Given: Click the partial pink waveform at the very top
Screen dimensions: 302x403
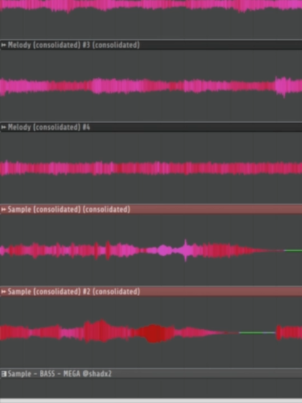Looking at the screenshot, I should 151,5.
